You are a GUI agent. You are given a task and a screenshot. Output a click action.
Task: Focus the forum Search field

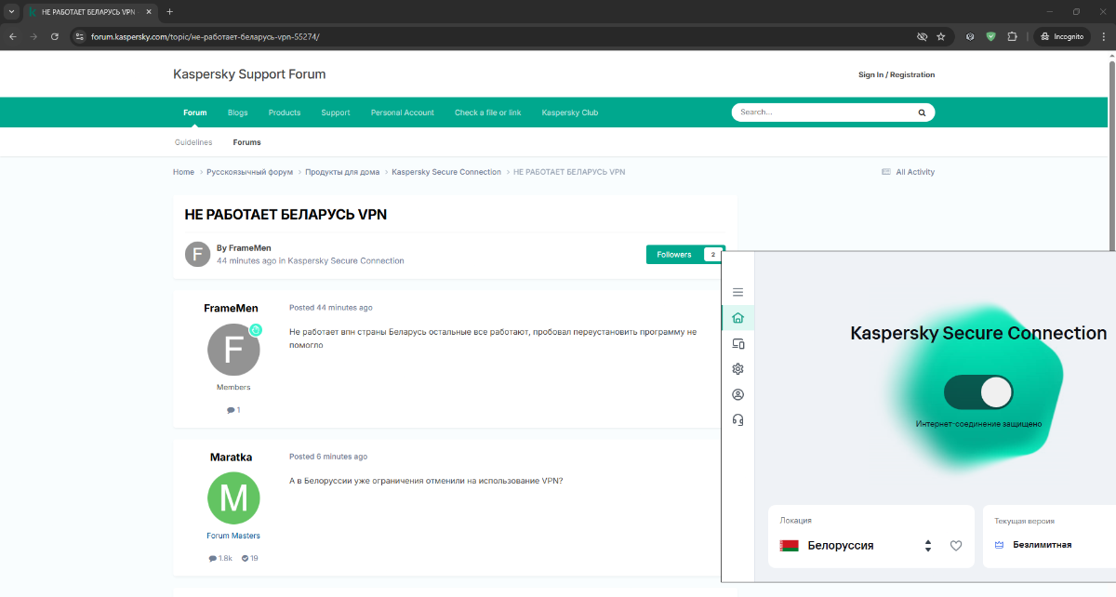pyautogui.click(x=823, y=113)
